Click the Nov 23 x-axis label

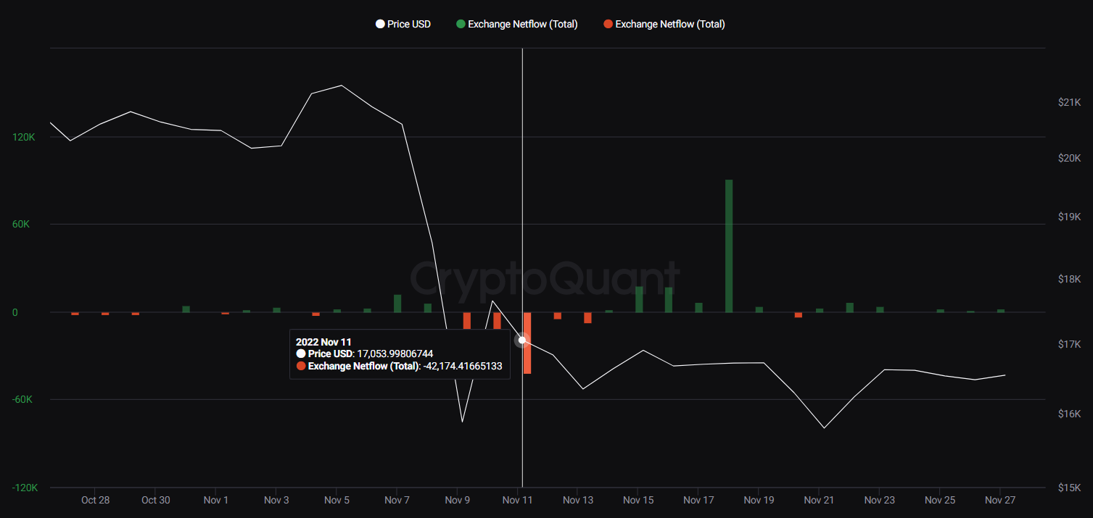[880, 500]
